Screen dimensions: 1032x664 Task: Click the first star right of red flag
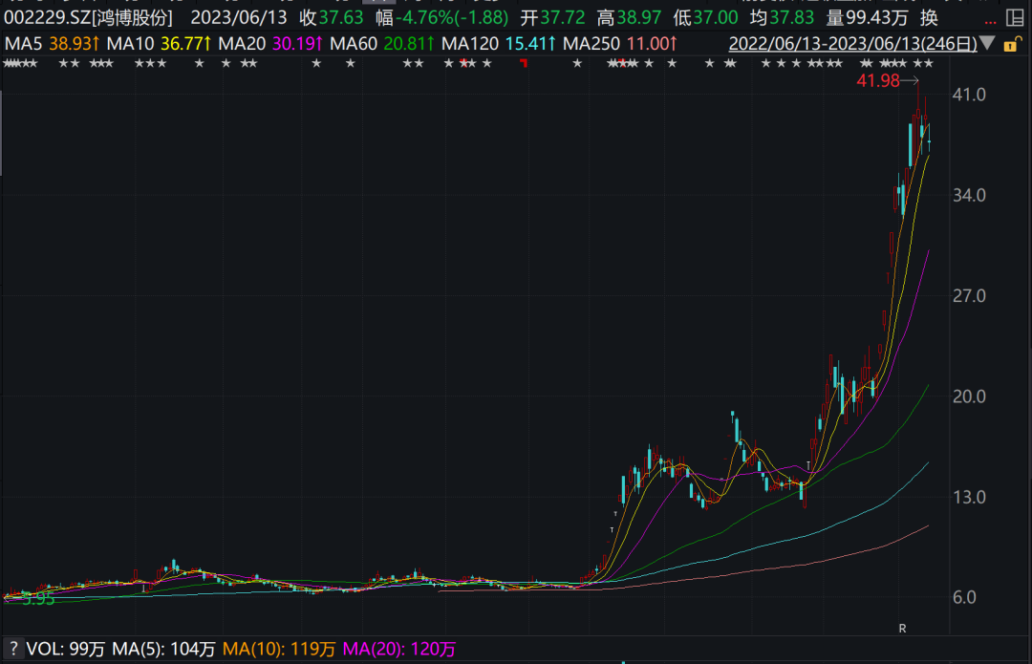coord(576,63)
